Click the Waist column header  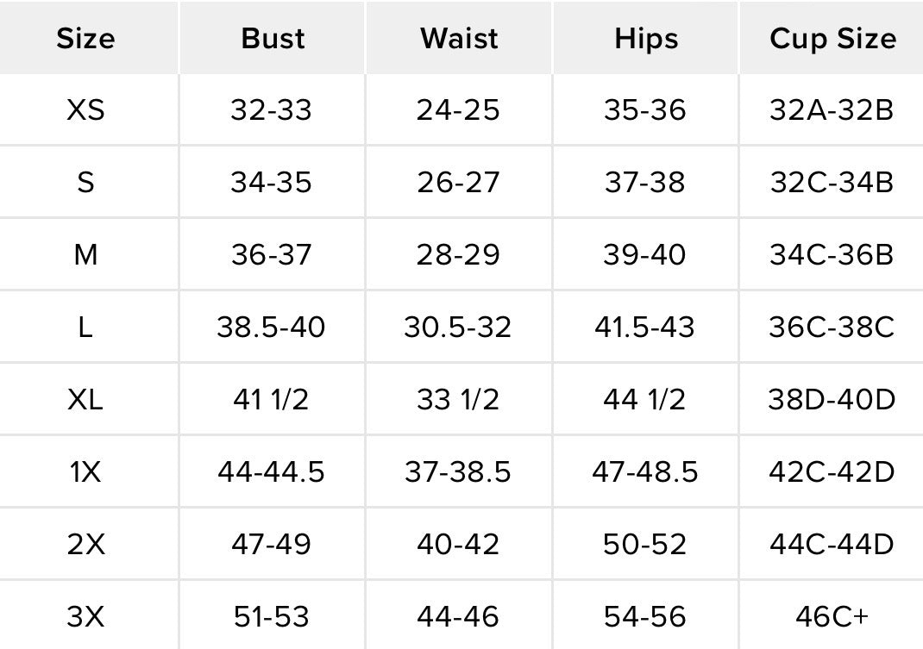[x=459, y=39]
